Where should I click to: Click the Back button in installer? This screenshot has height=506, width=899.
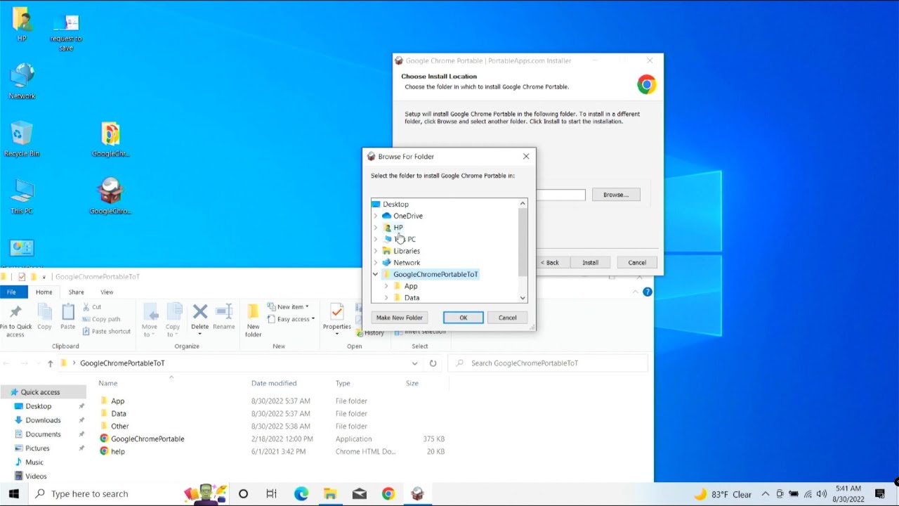[552, 263]
